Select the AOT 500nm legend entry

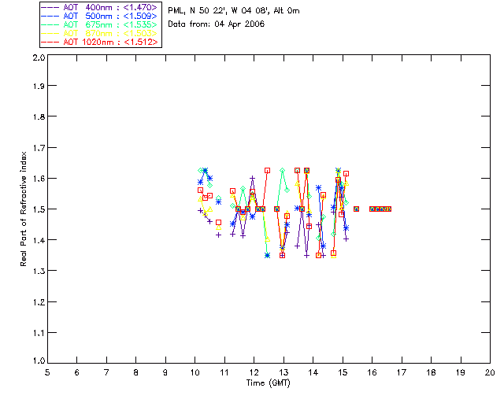[x=100, y=16]
